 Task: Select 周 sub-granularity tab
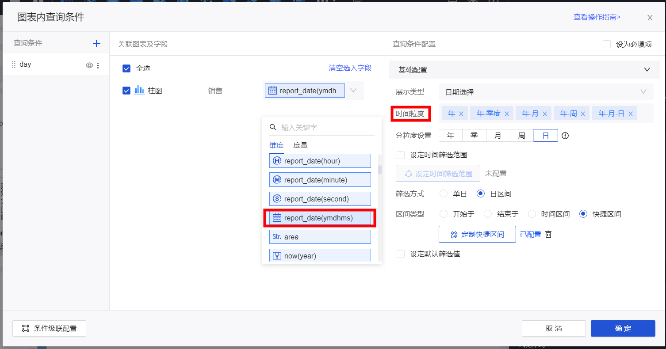(x=522, y=135)
